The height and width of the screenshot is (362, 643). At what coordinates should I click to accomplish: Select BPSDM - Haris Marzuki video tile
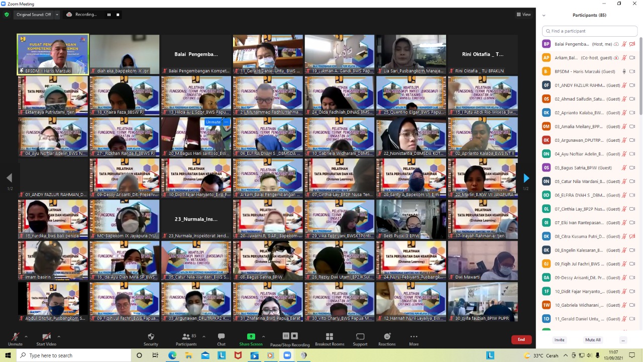click(x=53, y=54)
